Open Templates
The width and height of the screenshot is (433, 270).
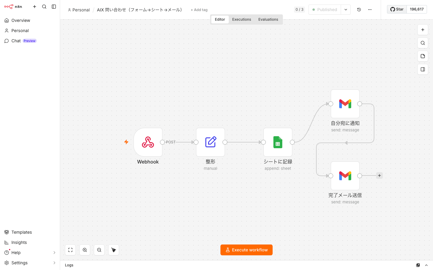(30, 232)
